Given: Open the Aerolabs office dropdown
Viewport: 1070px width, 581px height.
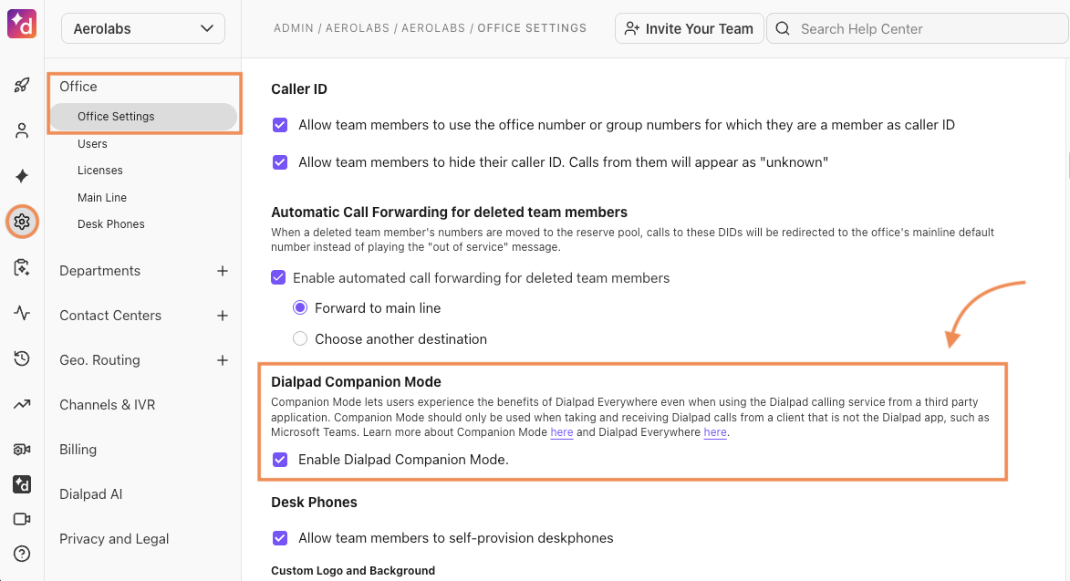Looking at the screenshot, I should [143, 28].
